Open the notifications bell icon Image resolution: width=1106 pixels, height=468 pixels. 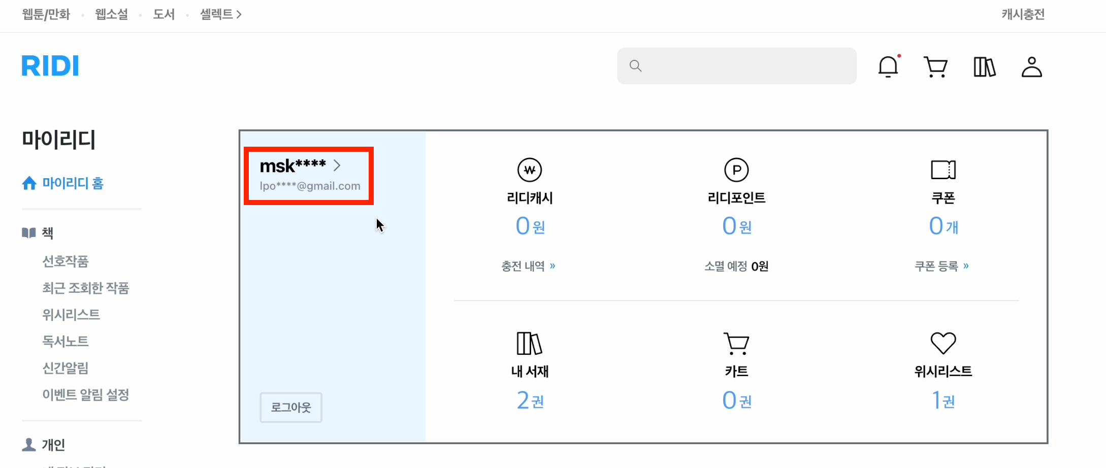(x=888, y=66)
